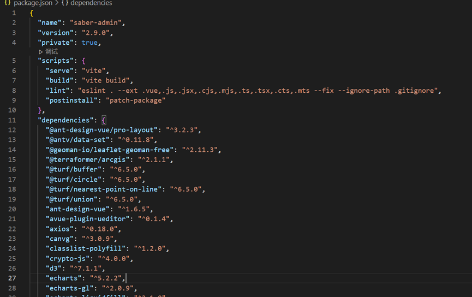Click the dependencies breadcrumb braces icon
Screen dimensions: 472x297
(65, 3)
